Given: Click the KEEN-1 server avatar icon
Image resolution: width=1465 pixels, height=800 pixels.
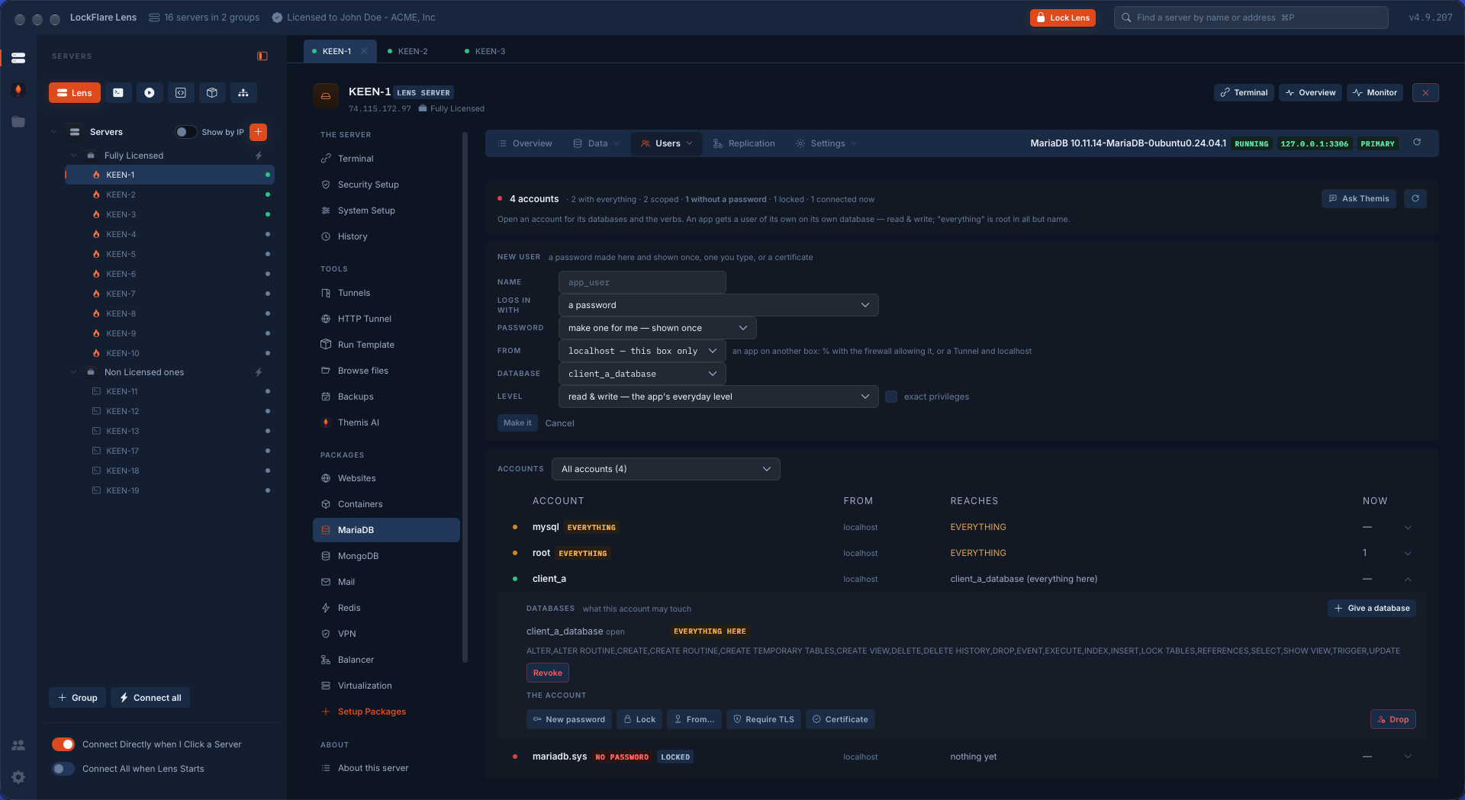Looking at the screenshot, I should 326,96.
